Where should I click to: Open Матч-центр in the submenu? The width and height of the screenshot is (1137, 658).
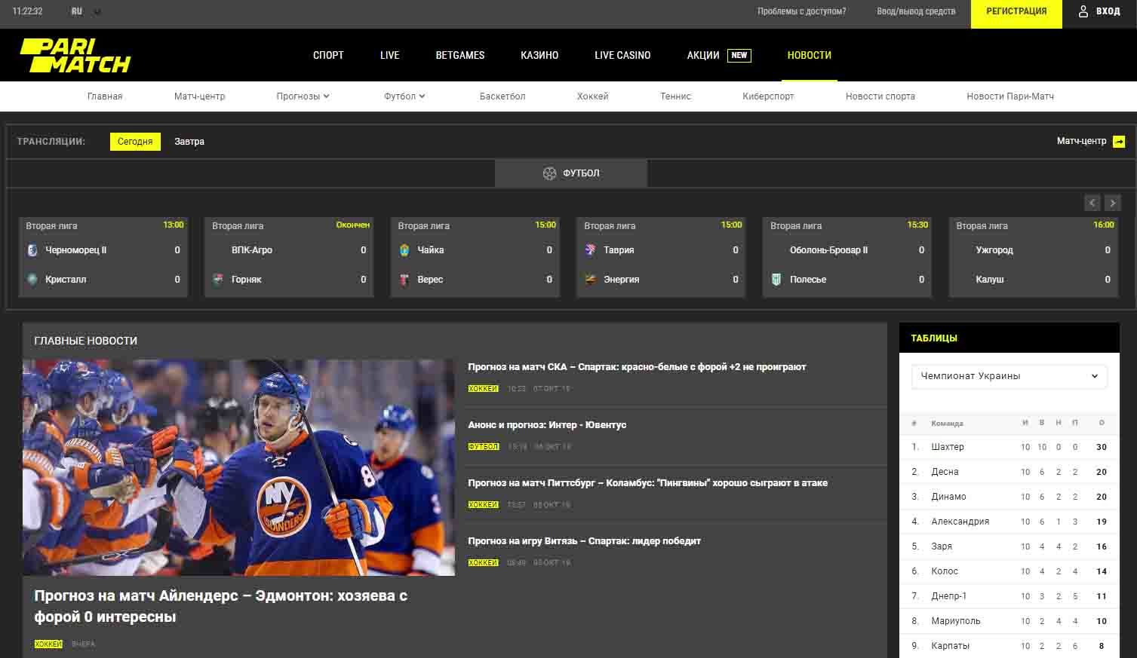coord(200,96)
